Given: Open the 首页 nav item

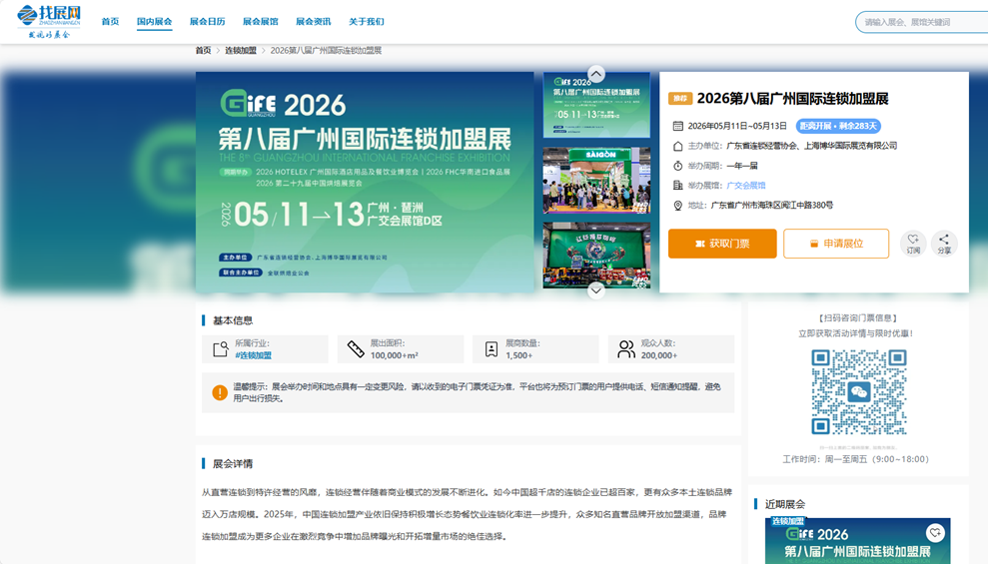Looking at the screenshot, I should click(110, 21).
